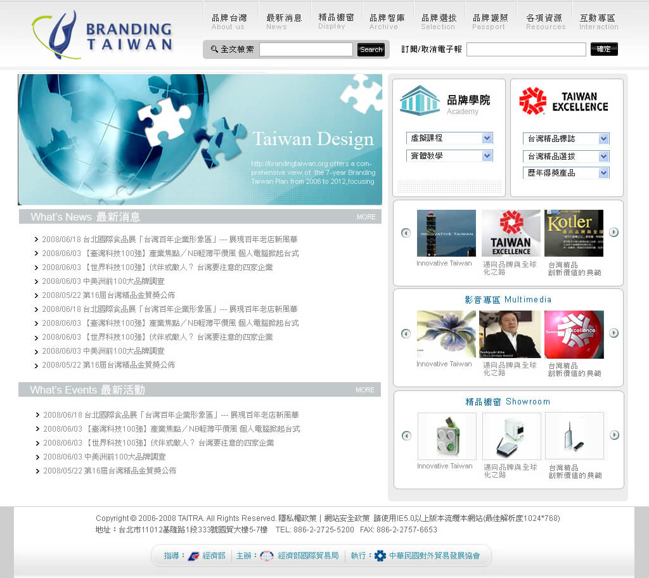Open the 隱私權政策 footer link
Viewport: 649px width, 578px height.
point(297,518)
